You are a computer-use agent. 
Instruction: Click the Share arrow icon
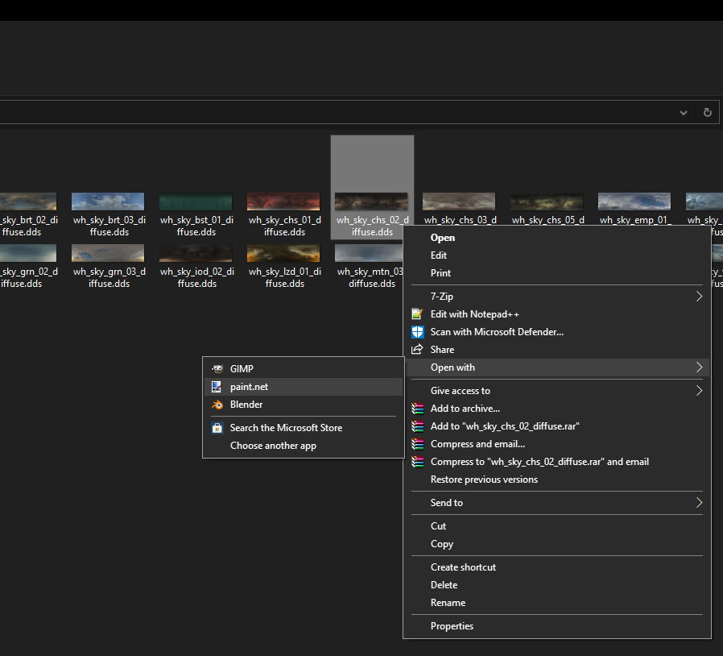[x=417, y=350]
